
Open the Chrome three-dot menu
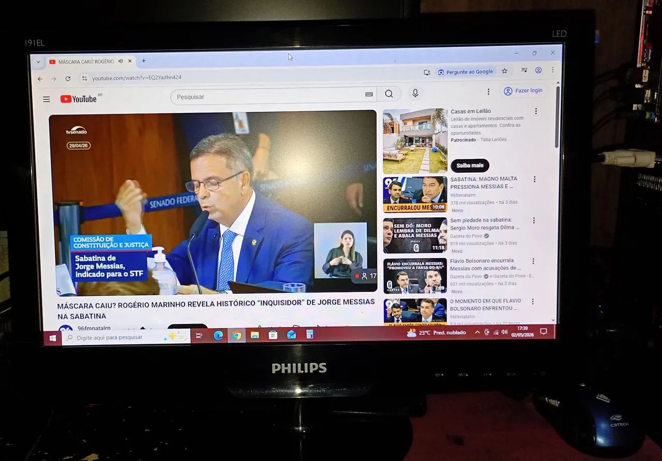[x=552, y=69]
